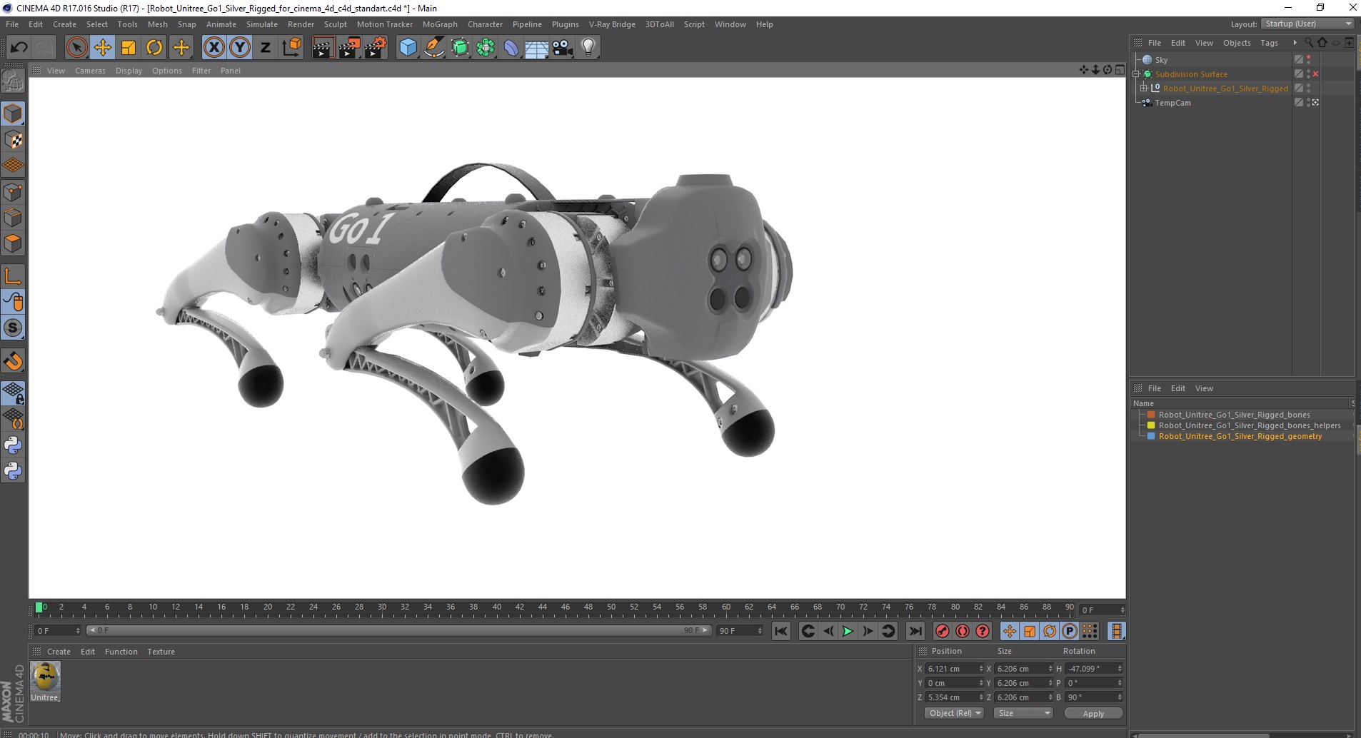This screenshot has width=1361, height=738.
Task: Open the Simulate menu
Action: pos(262,24)
